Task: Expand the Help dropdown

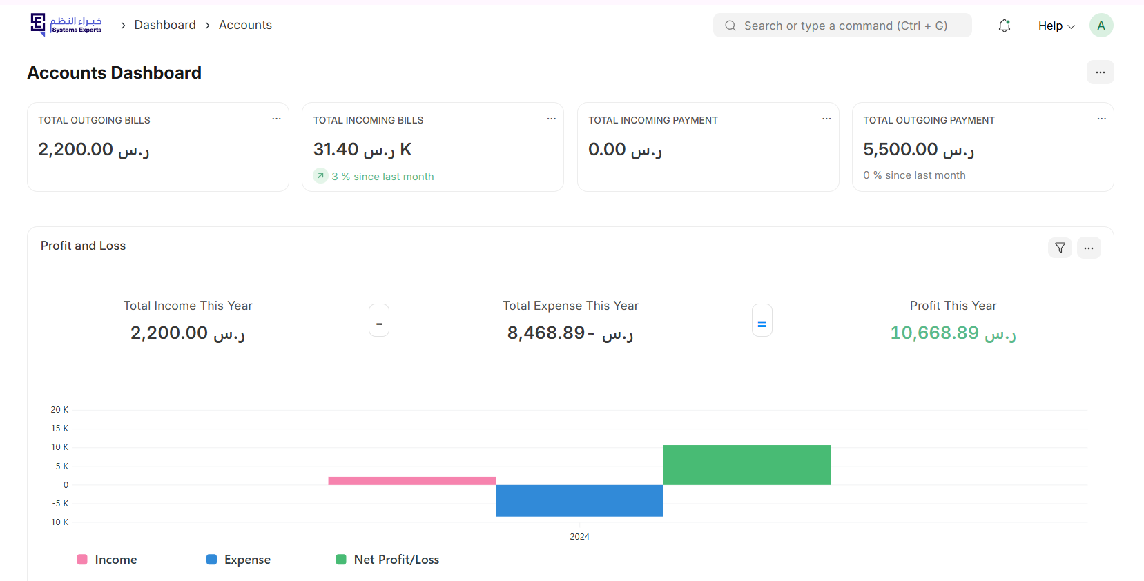Action: [1056, 26]
